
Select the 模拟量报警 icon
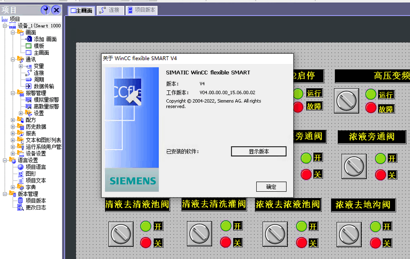click(x=29, y=100)
